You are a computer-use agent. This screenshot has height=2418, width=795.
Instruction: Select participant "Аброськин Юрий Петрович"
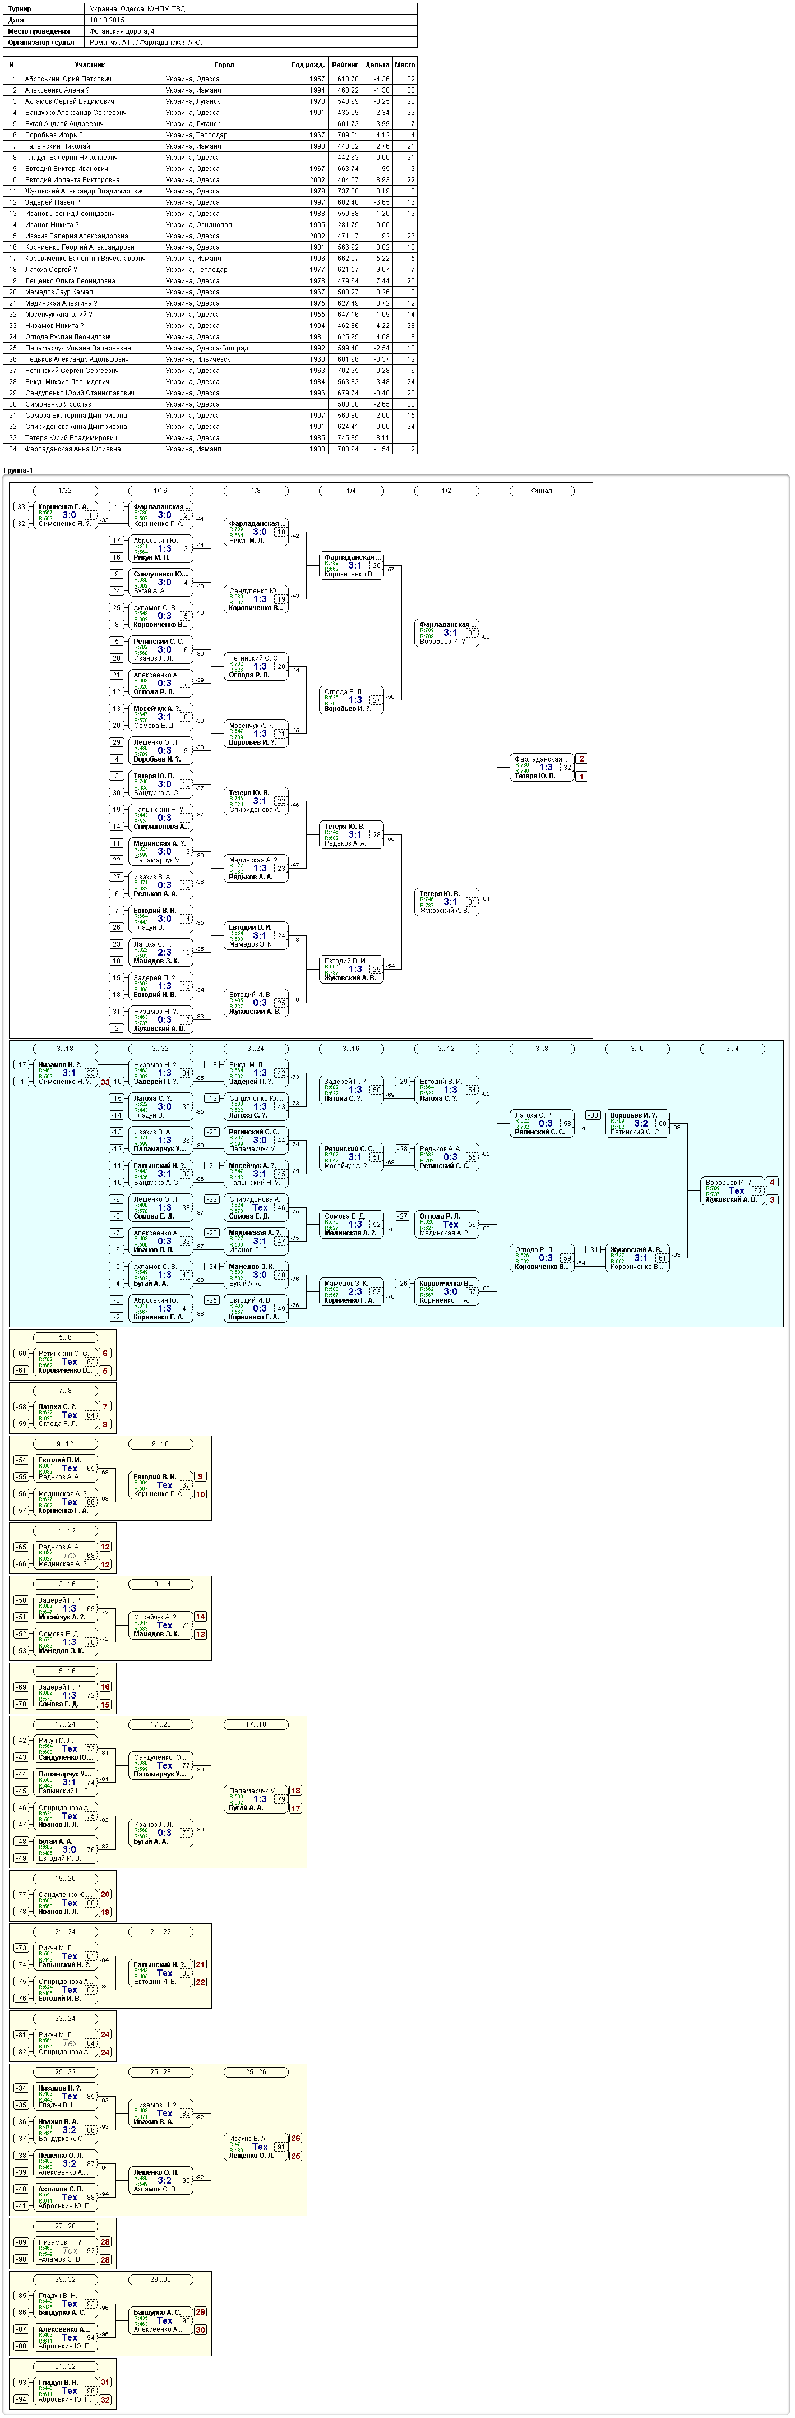tap(68, 79)
